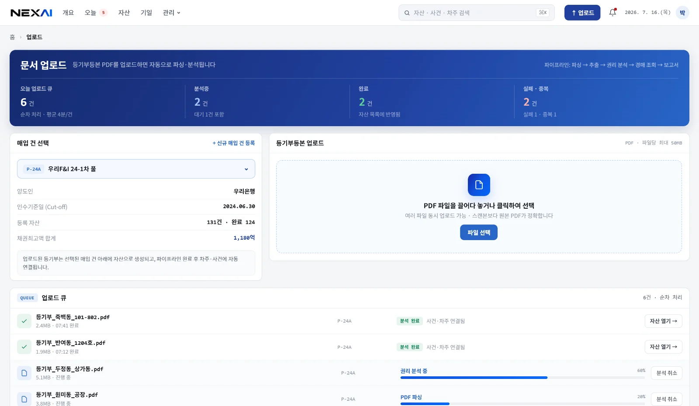Click the search magnifier icon

coord(407,13)
